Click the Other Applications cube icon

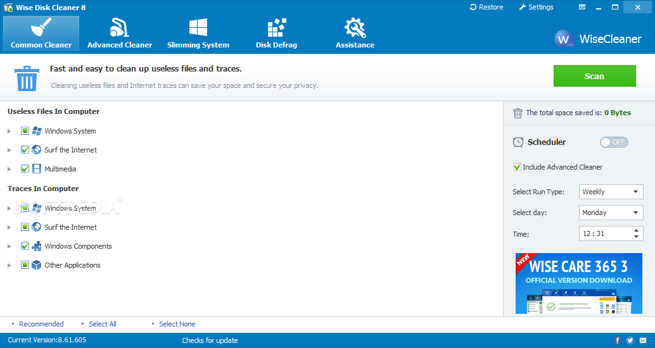point(37,265)
